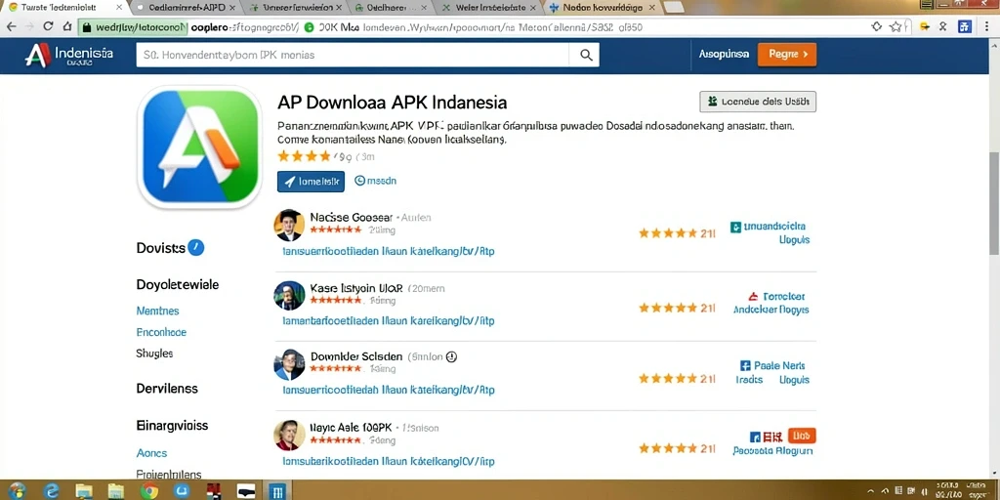Click the orange Pegne button
Screen dimensions: 1000x500
tap(786, 55)
